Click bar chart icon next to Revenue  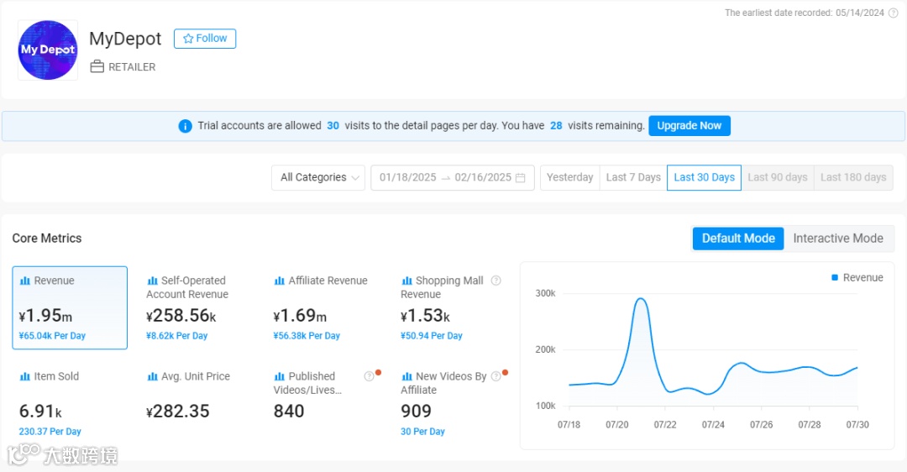(x=25, y=281)
